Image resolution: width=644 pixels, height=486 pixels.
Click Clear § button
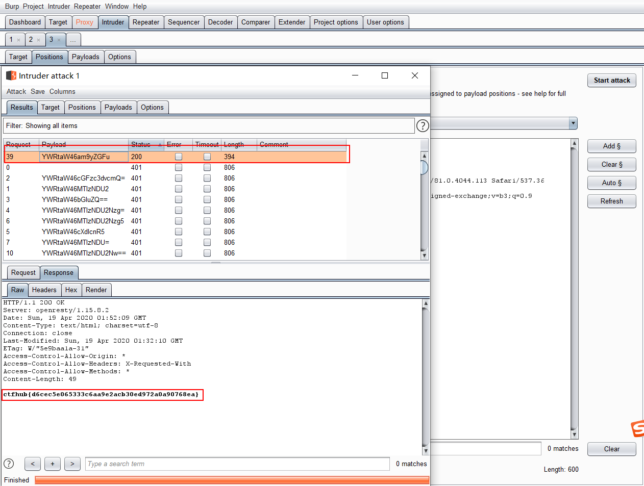coord(612,164)
